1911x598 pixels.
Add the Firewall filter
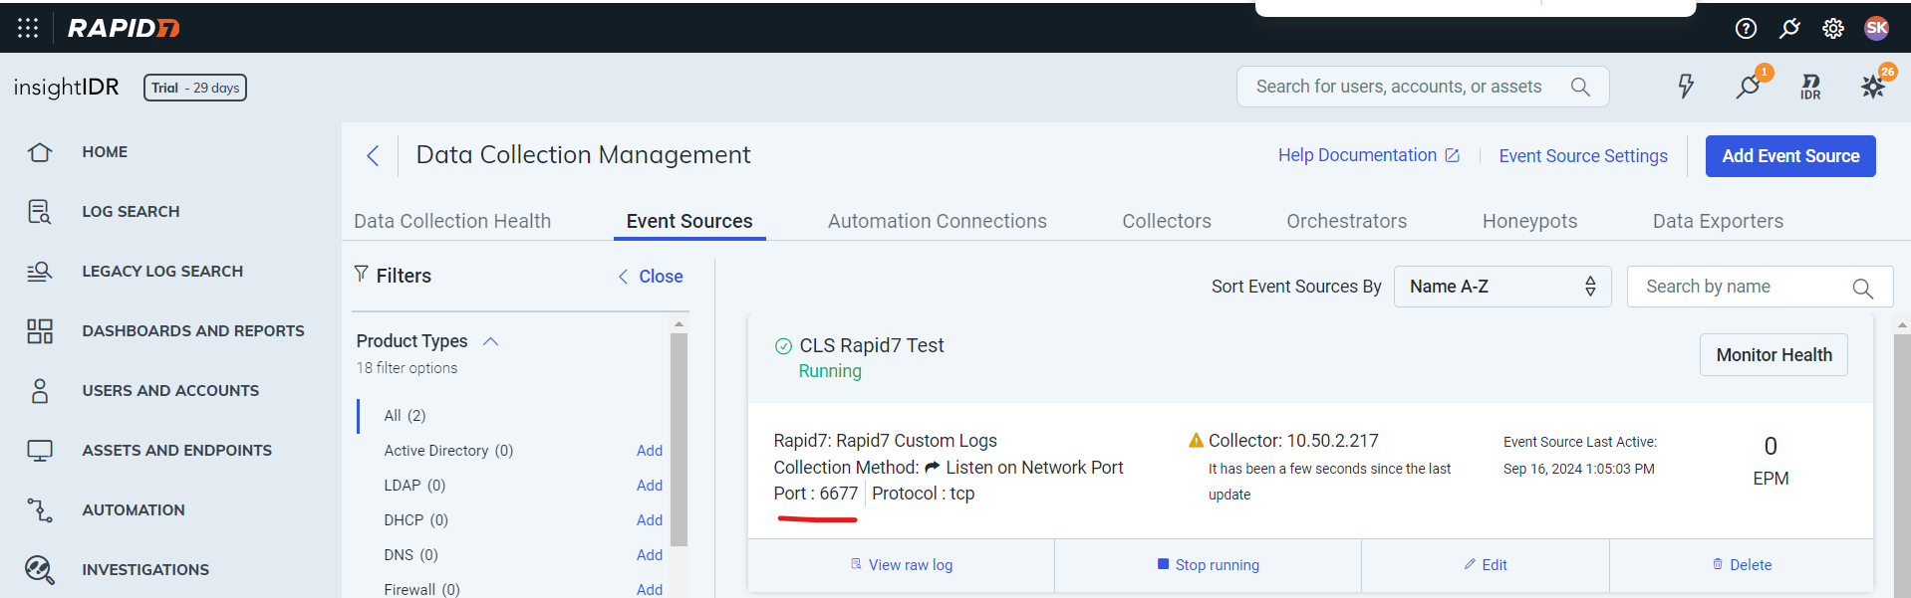pos(650,589)
